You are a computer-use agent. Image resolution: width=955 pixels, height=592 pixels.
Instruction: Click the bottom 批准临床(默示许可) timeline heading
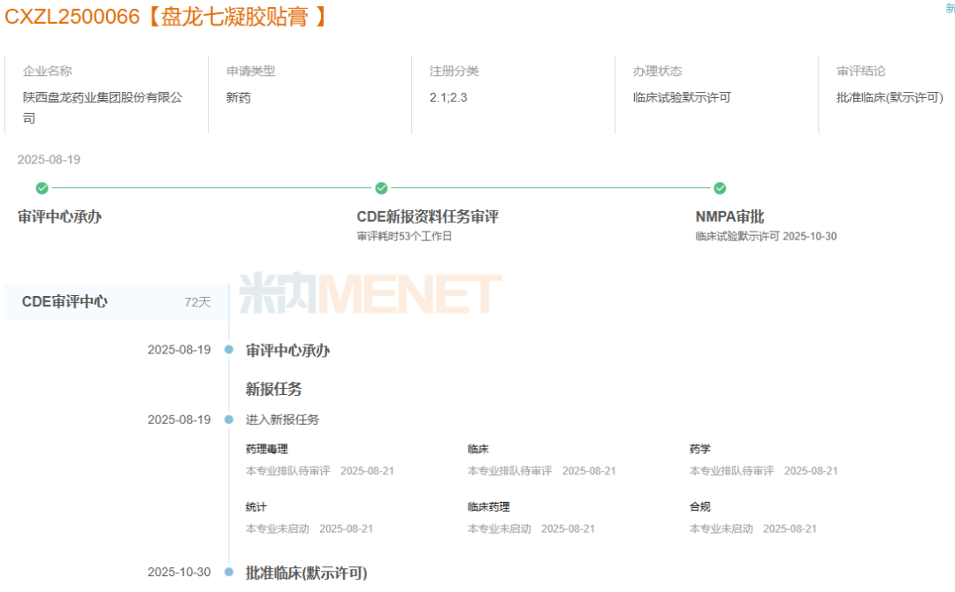[x=306, y=573]
